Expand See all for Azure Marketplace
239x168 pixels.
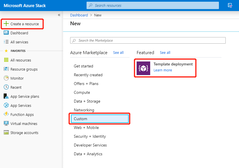118,52
